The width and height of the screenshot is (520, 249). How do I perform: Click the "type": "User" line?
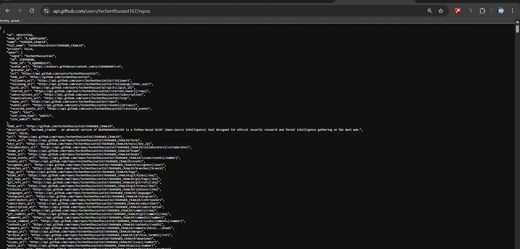point(22,112)
